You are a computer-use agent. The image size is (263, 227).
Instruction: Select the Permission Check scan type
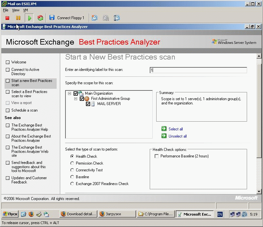(72, 163)
